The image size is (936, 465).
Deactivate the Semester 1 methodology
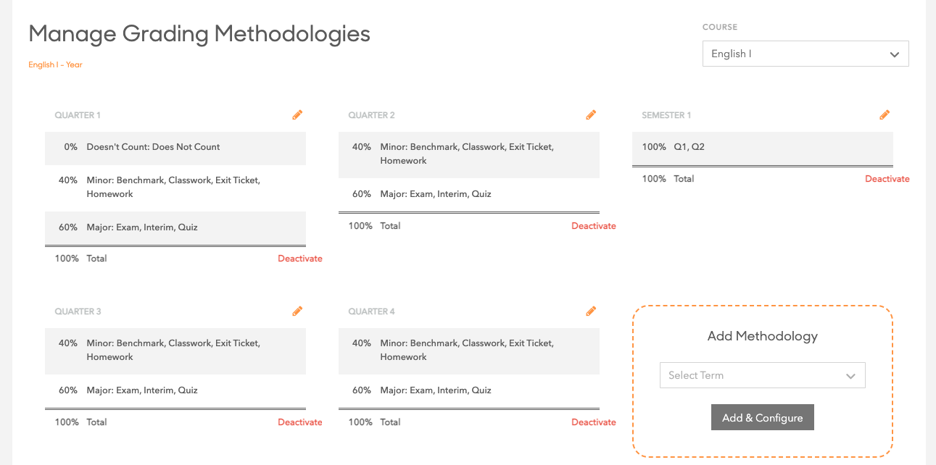887,179
